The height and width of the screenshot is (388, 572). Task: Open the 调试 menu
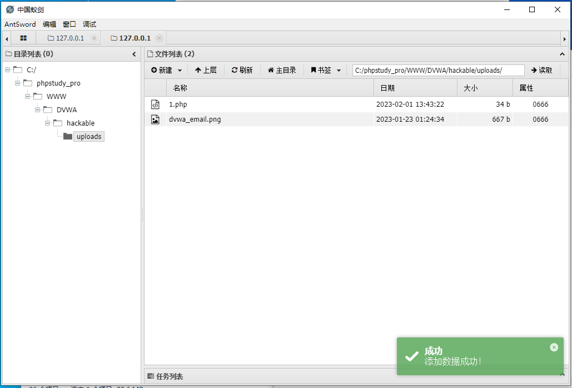click(x=89, y=24)
